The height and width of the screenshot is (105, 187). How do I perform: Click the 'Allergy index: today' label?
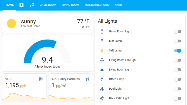pyautogui.click(x=47, y=67)
